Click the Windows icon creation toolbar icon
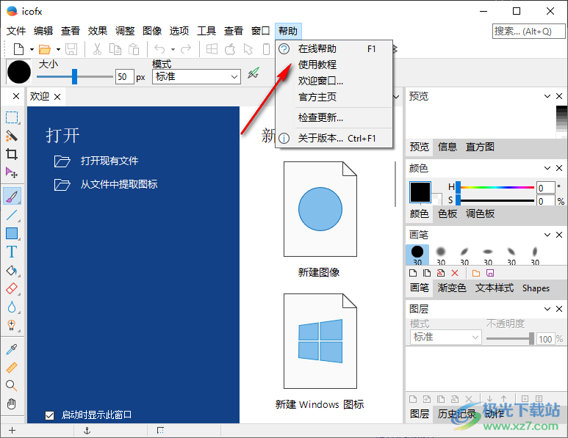This screenshot has width=568, height=438. click(212, 49)
